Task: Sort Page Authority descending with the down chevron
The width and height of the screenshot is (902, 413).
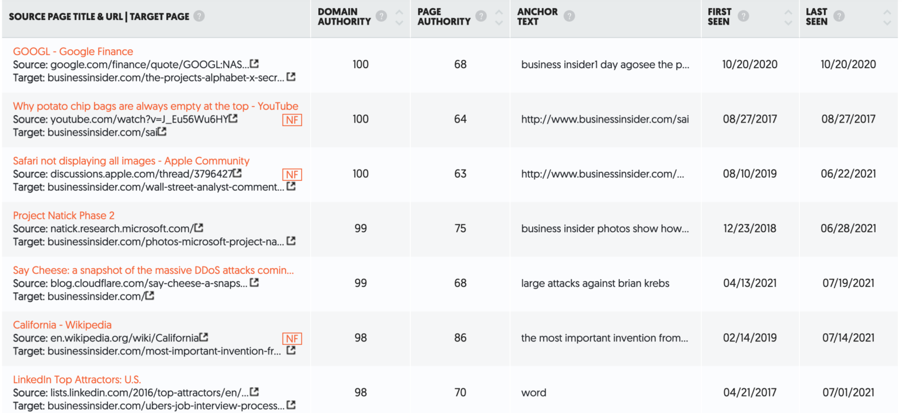Action: [500, 23]
